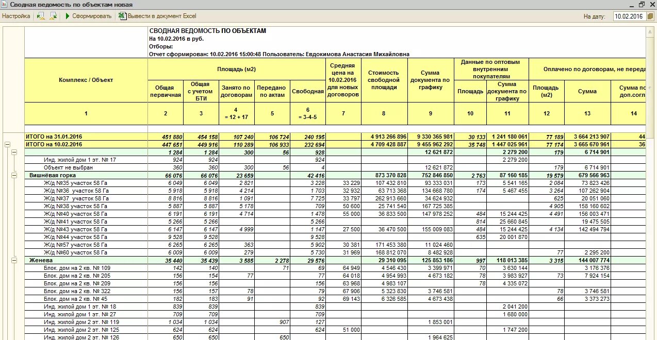This screenshot has height=340, width=657.
Task: Select the 1 447 025 961 total cell
Action: [507, 145]
